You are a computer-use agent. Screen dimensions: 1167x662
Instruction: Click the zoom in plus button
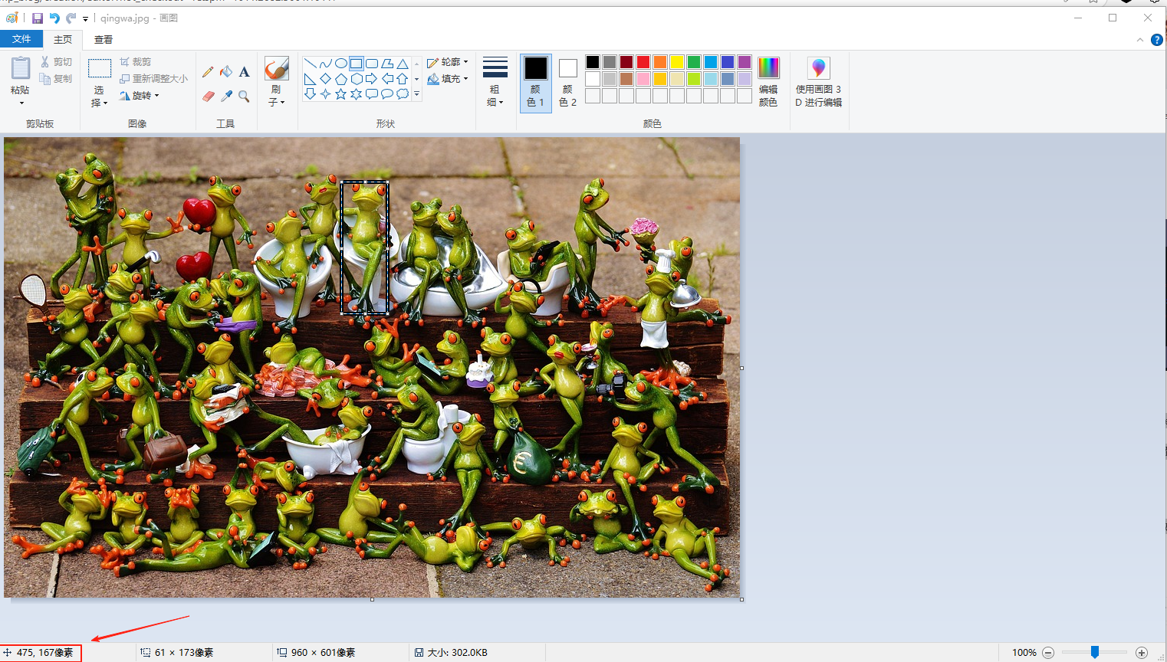[1142, 653]
